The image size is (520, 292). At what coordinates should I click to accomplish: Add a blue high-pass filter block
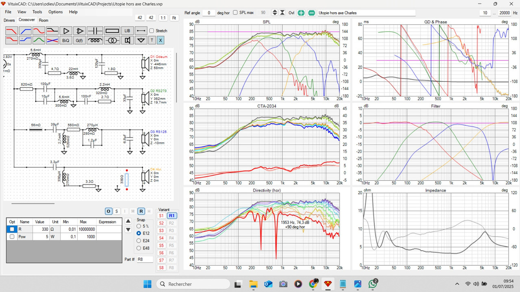25,30
